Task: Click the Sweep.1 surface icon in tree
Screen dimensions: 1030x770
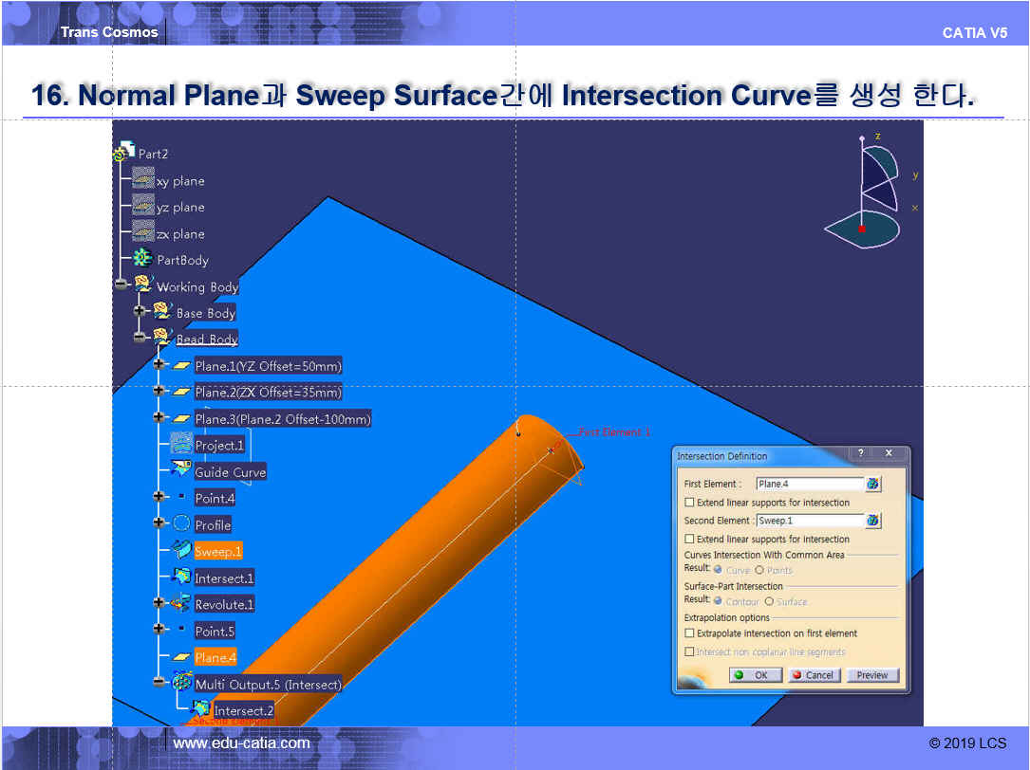Action: 181,551
